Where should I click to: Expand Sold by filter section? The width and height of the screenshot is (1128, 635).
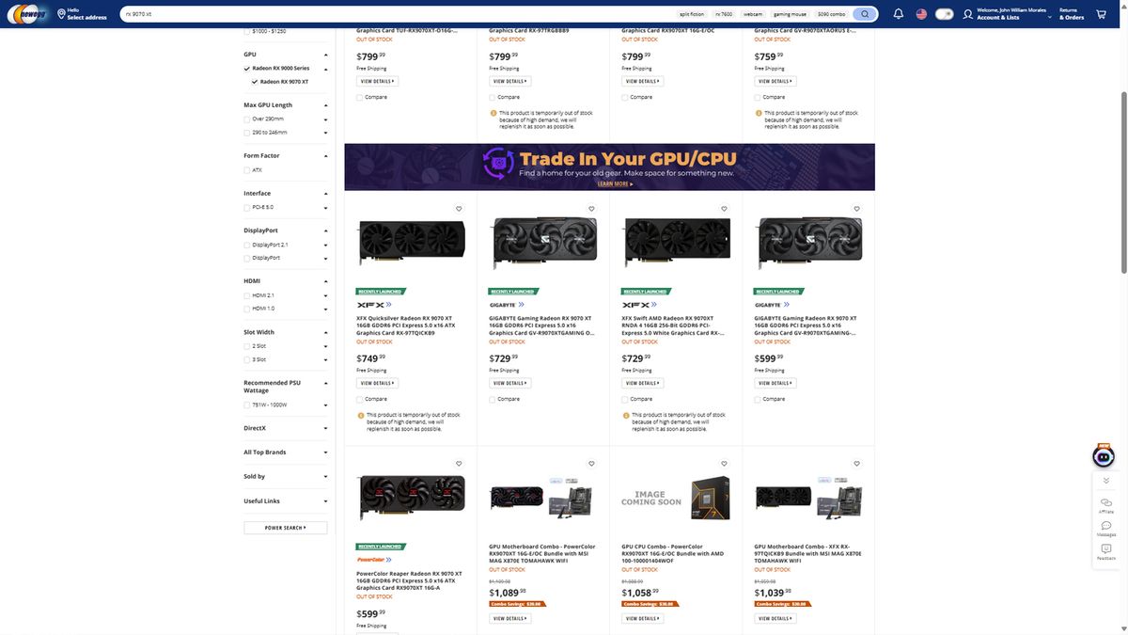point(326,477)
